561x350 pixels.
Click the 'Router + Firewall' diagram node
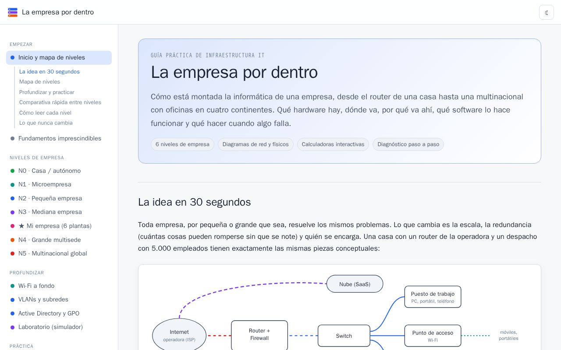coord(259,335)
